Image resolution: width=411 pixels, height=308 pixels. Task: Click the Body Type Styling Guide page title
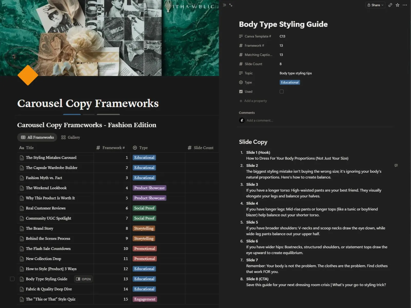click(283, 24)
